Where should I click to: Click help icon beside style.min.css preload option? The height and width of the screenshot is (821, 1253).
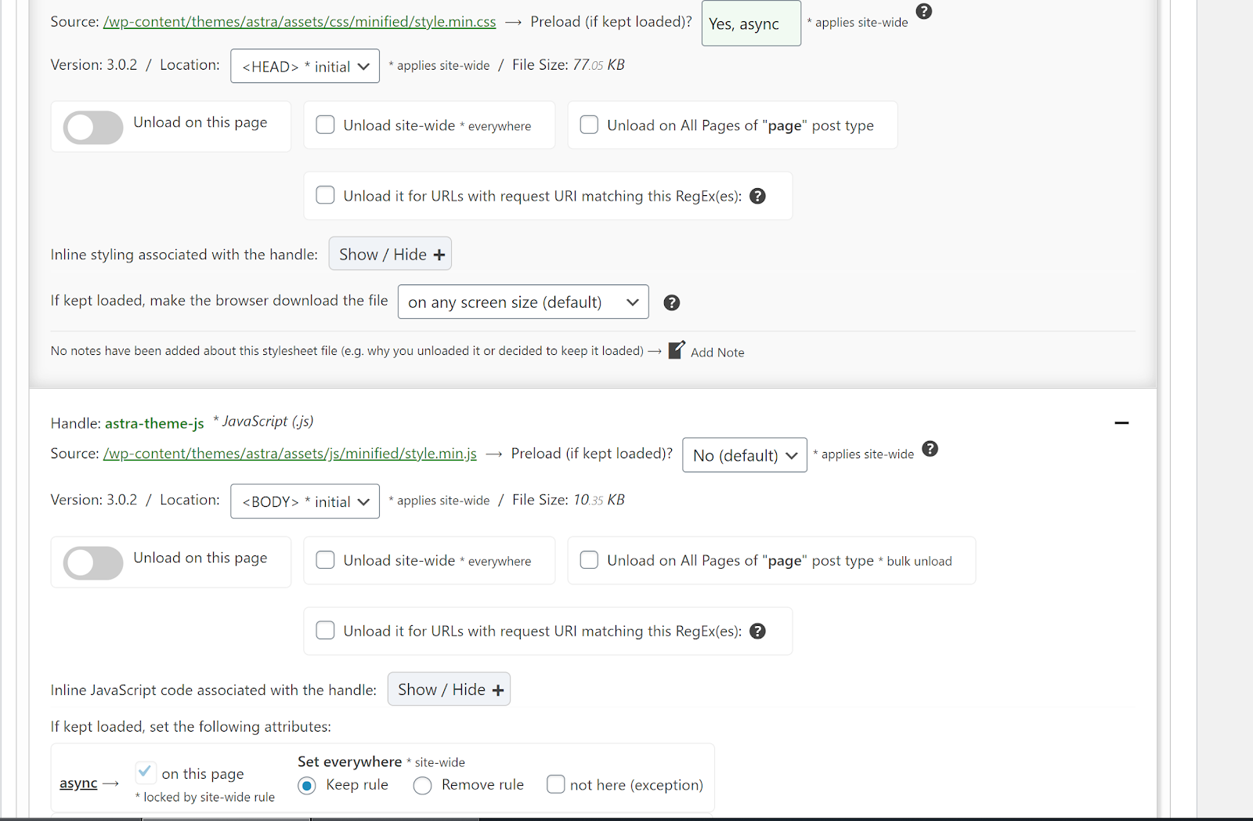click(924, 11)
